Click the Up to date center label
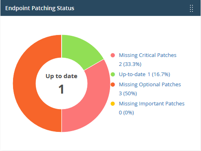Image resolution: width=201 pixels, height=151 pixels. (x=62, y=76)
